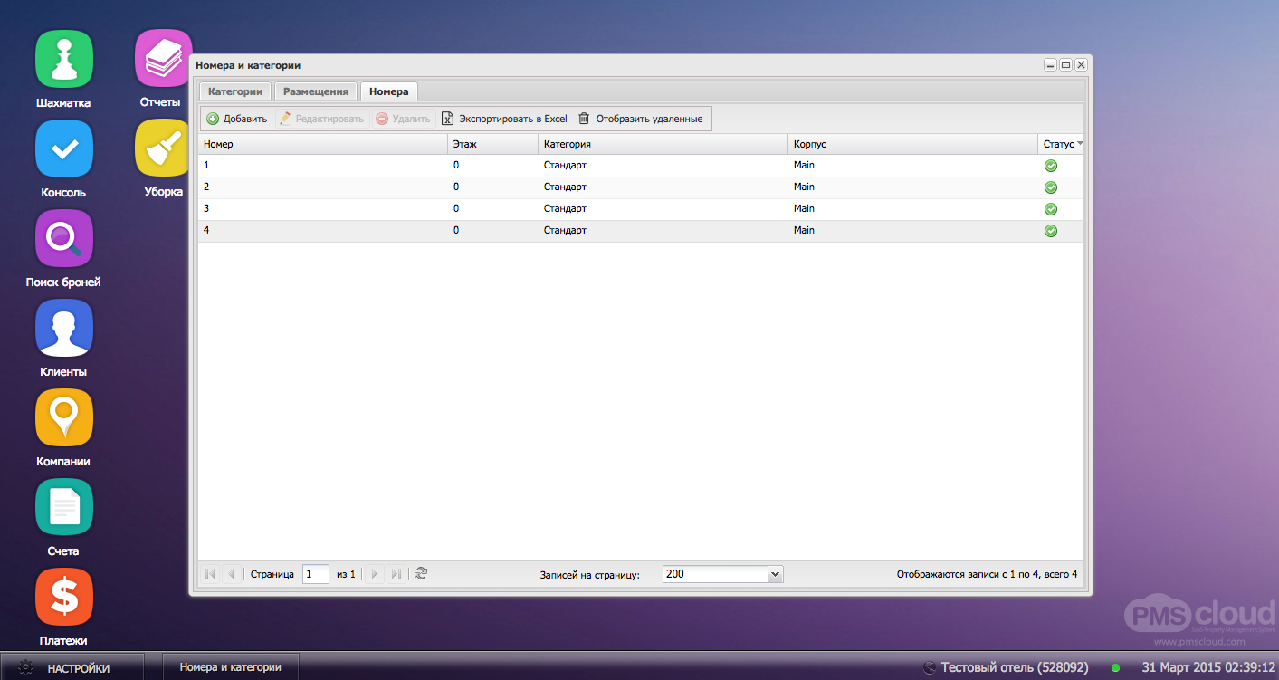The height and width of the screenshot is (680, 1279).
Task: Switch to the Размещения tab
Action: (x=316, y=91)
